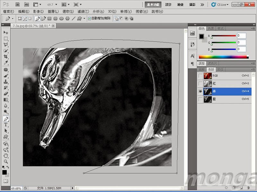Screen dimensions: 257x192
Task: Open the CS Live dropdown
Action: click(220, 4)
